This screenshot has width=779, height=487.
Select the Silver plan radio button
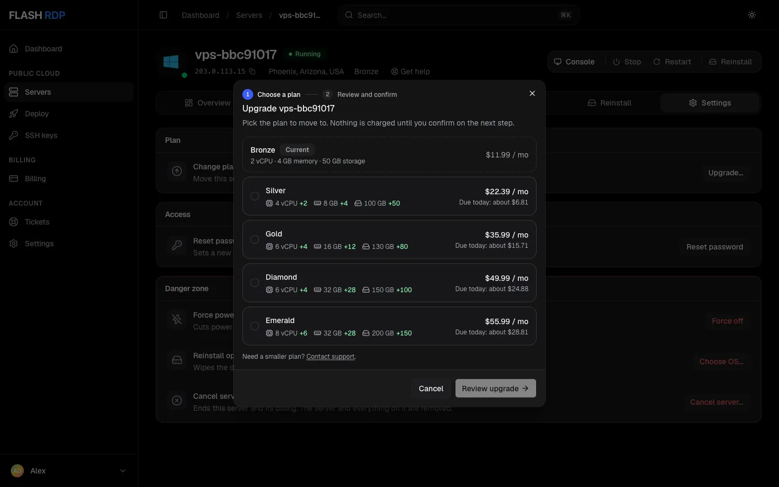(x=255, y=196)
